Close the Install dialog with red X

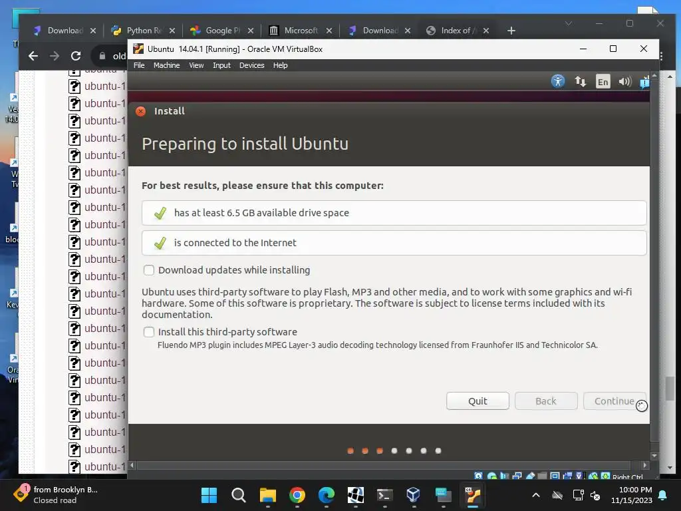(141, 111)
